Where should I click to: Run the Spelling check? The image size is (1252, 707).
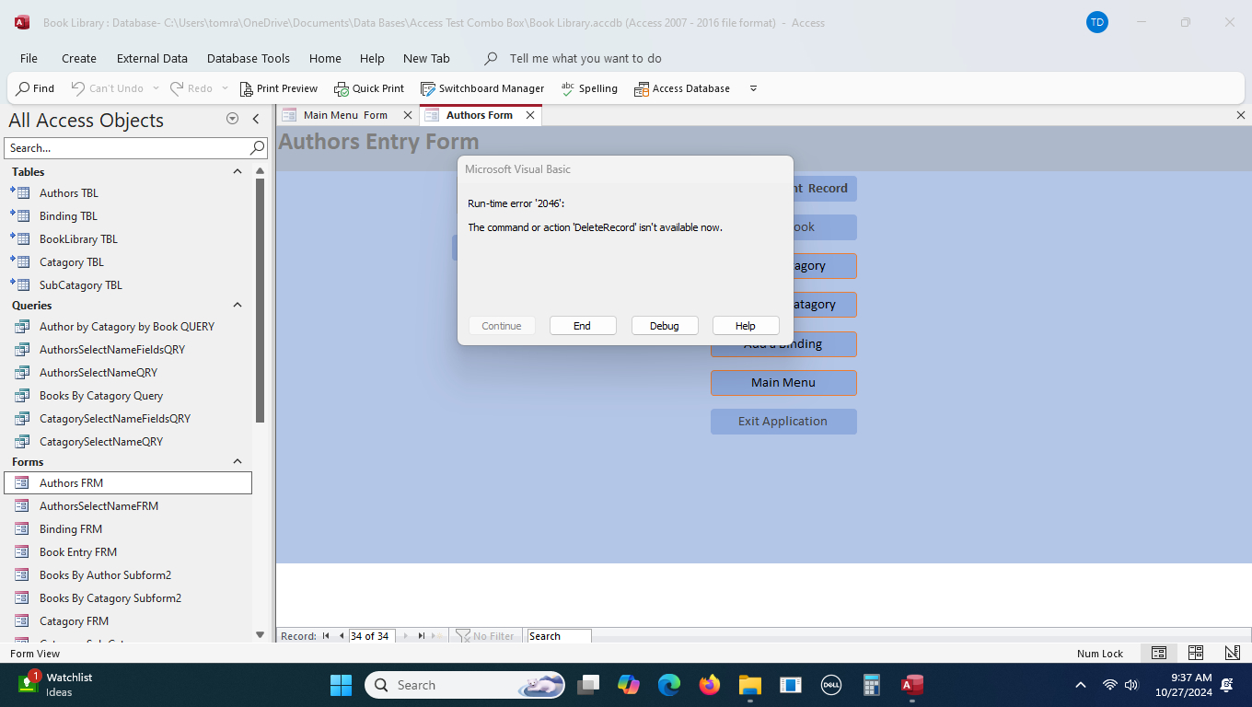coord(589,88)
